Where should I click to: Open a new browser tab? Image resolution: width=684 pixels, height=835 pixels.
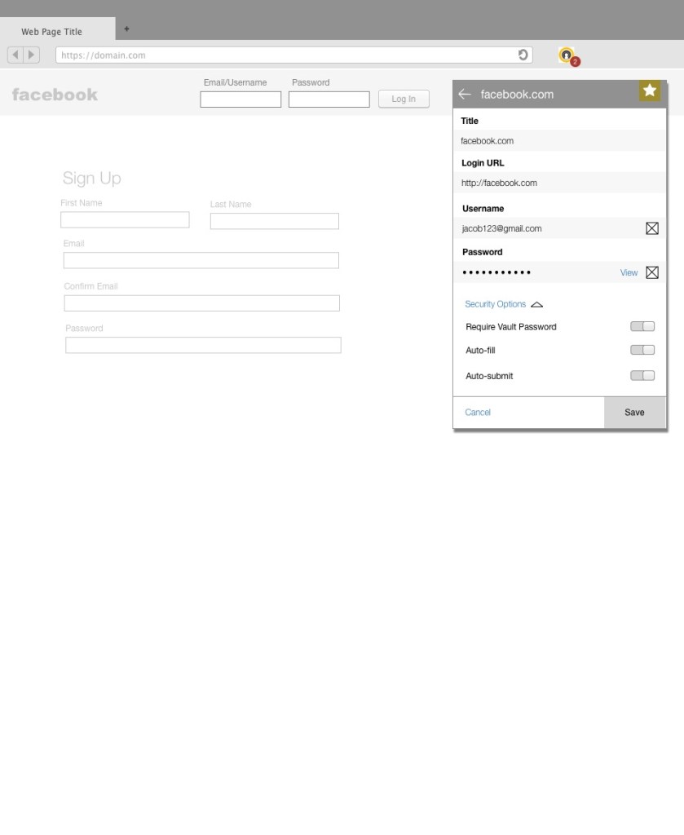[x=126, y=29]
